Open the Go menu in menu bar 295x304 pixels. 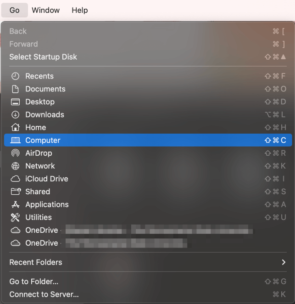[15, 10]
